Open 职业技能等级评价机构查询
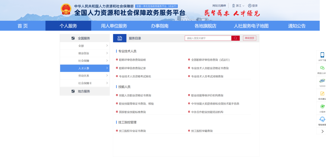326x166 pixels. (x=207, y=95)
